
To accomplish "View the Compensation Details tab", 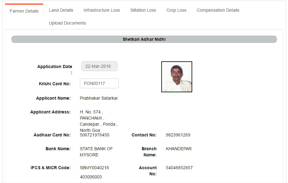I will pyautogui.click(x=218, y=10).
